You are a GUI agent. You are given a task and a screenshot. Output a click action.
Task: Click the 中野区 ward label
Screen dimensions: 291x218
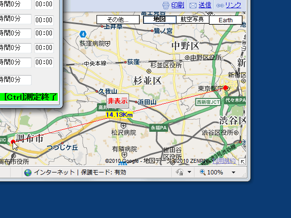click(185, 46)
